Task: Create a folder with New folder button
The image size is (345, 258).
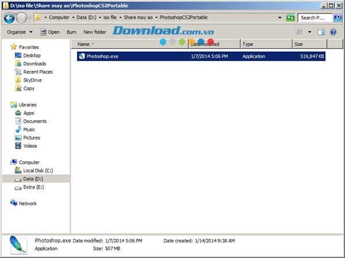Action: click(95, 32)
